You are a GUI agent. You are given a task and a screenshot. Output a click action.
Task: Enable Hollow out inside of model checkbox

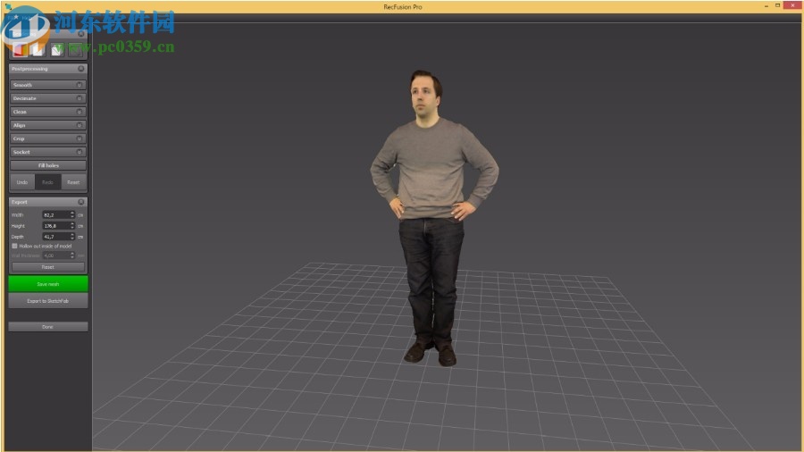14,246
